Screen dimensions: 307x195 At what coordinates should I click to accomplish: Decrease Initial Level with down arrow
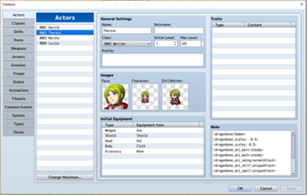175,45
